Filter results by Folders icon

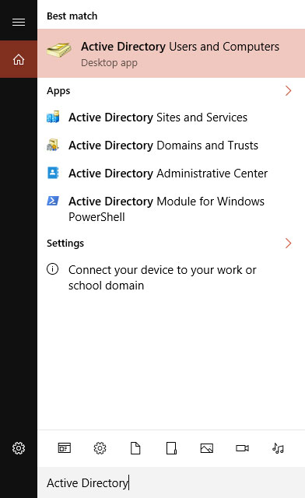[x=171, y=448]
